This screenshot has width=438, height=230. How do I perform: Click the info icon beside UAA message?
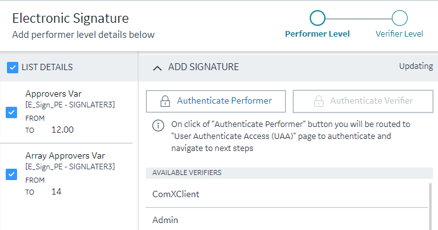[x=158, y=125]
